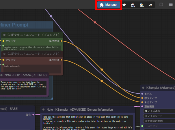Click left arrow on 生成後の制御 widget

click(146, 121)
